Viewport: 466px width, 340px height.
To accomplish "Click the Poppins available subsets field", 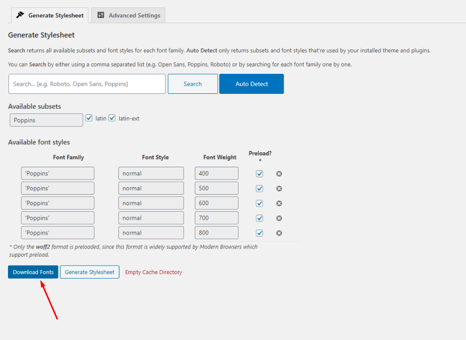I will 46,120.
